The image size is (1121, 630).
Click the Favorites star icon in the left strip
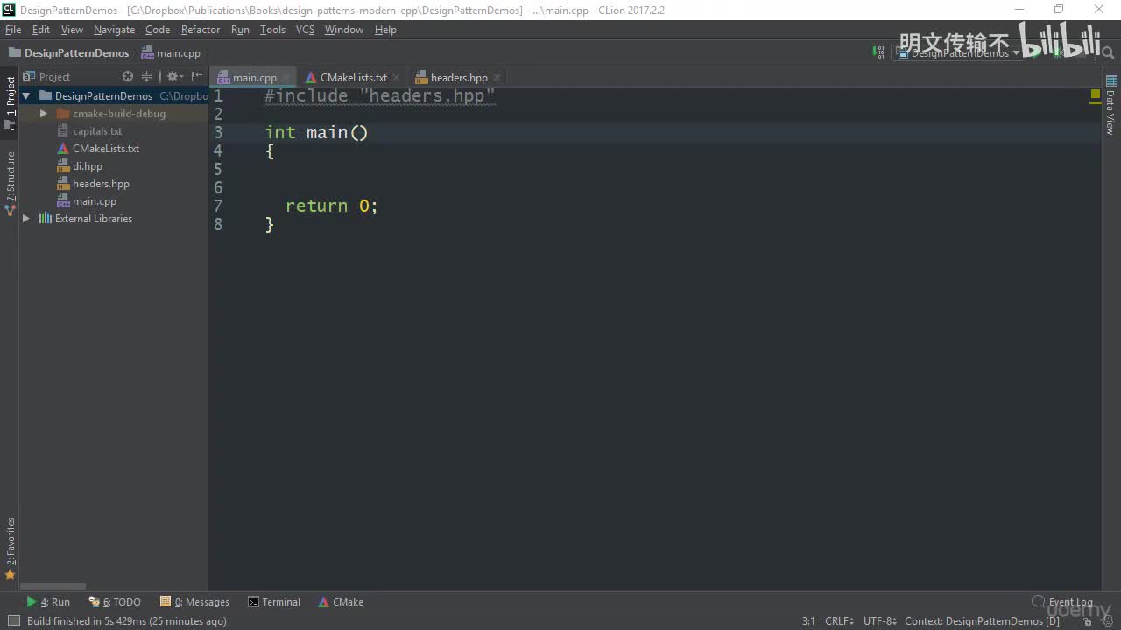(x=11, y=575)
